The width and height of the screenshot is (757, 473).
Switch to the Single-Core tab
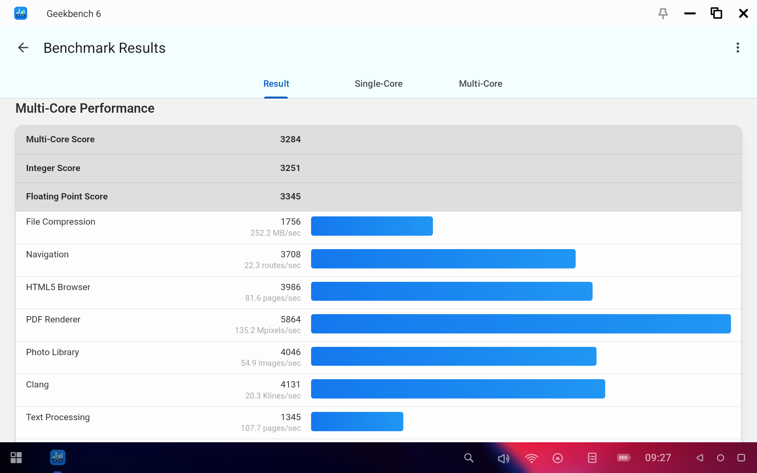point(378,84)
